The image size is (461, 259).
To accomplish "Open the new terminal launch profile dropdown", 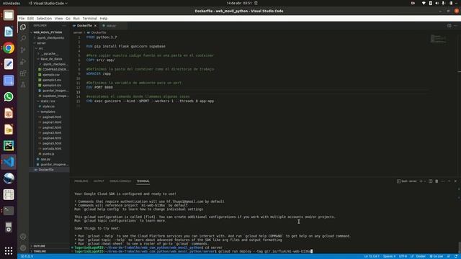I will tap(424, 181).
